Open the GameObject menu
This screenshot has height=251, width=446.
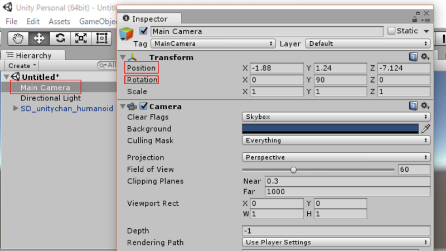[x=98, y=21]
